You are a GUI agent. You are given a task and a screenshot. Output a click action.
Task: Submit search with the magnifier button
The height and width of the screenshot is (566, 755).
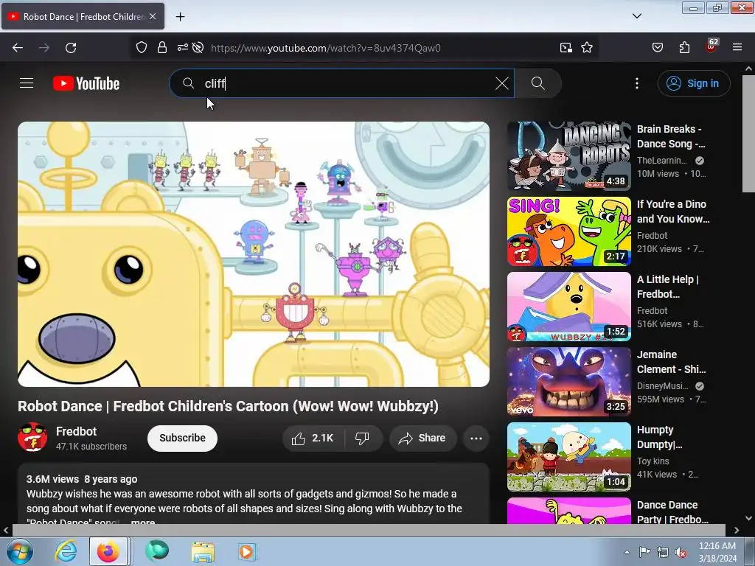(x=537, y=83)
